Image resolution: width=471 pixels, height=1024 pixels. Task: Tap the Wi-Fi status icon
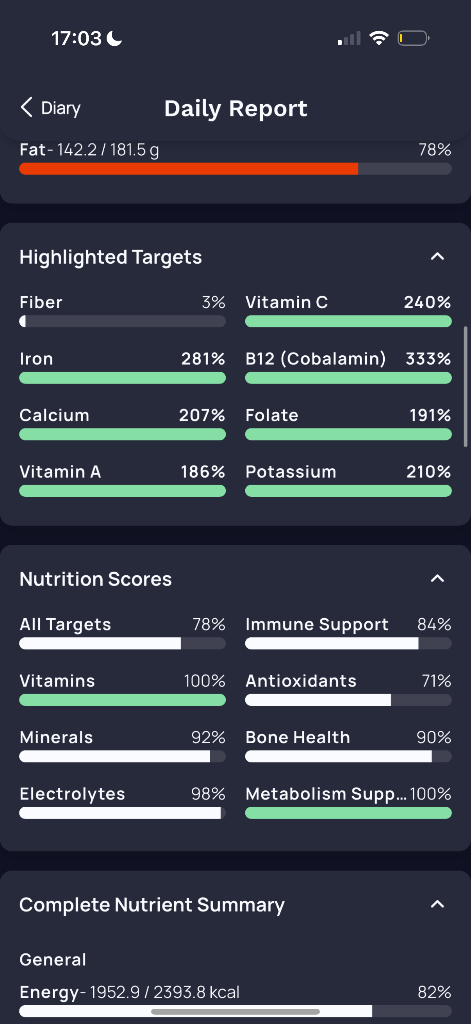[378, 38]
